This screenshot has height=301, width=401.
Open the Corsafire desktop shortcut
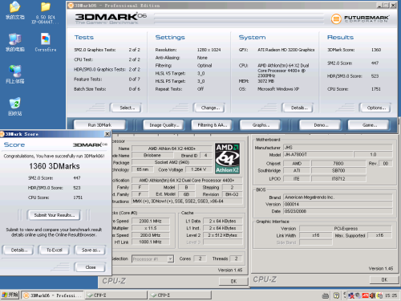46,43
